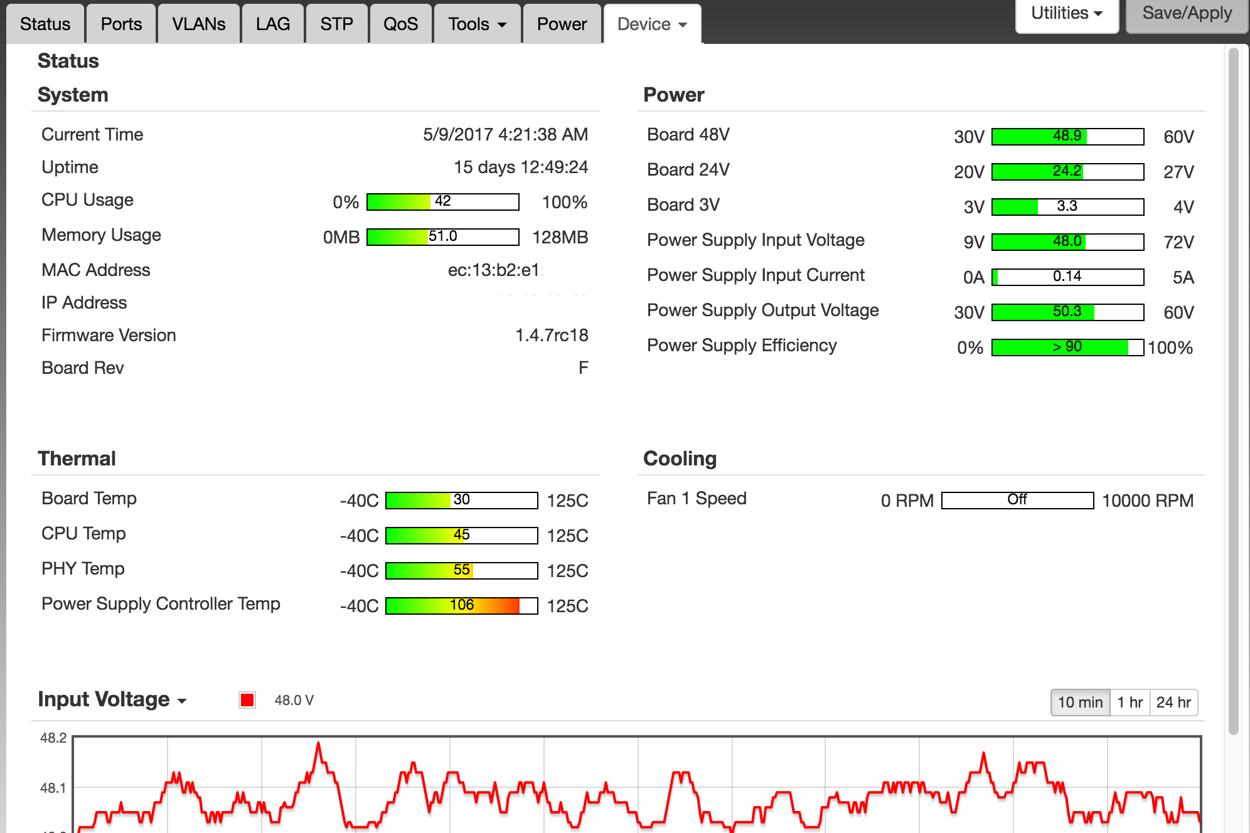
Task: Click the page vertical scrollbar
Action: 1233,389
